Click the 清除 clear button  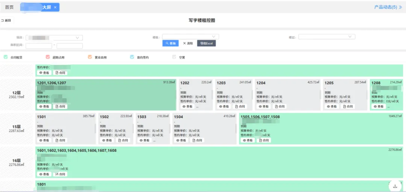[188, 43]
